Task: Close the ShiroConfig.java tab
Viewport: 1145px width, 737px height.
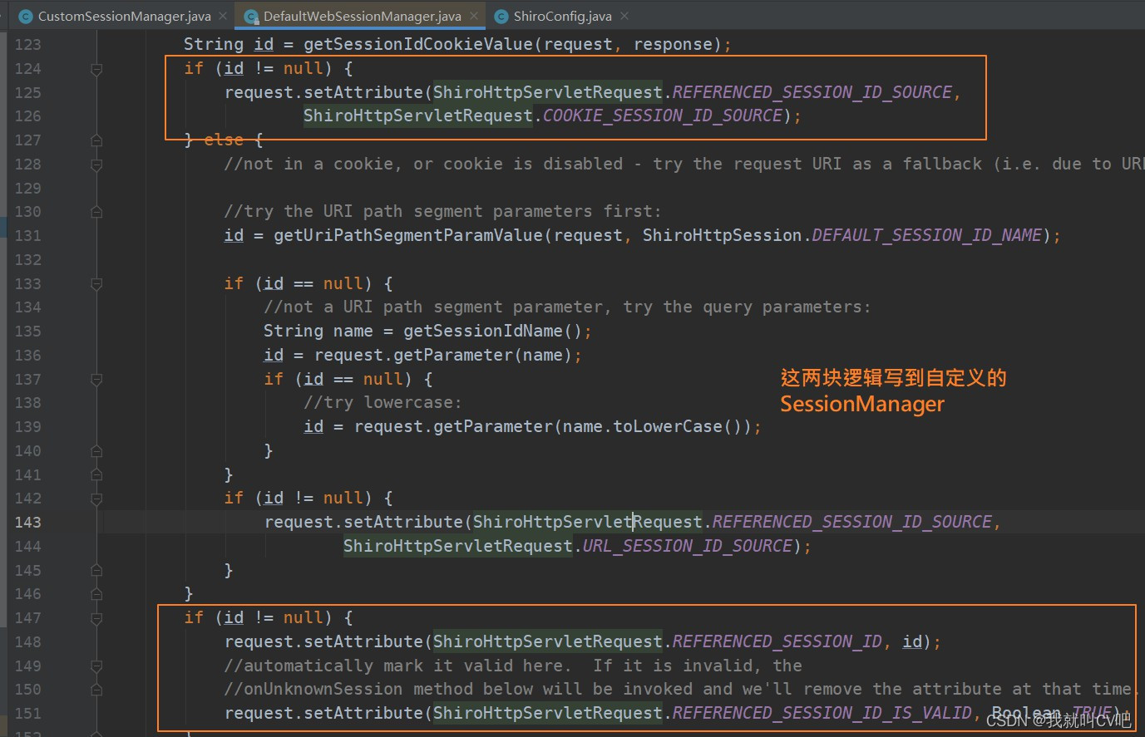Action: pos(624,16)
